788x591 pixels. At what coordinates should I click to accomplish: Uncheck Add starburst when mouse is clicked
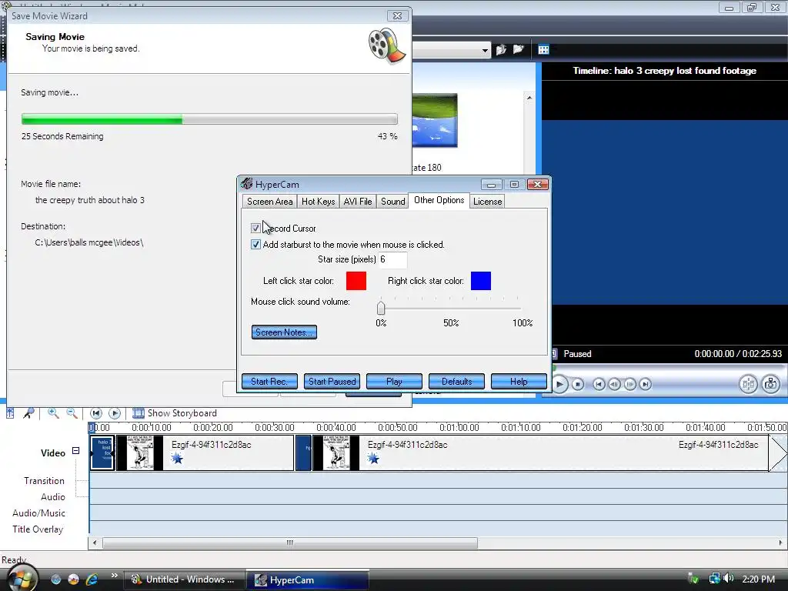click(x=255, y=245)
